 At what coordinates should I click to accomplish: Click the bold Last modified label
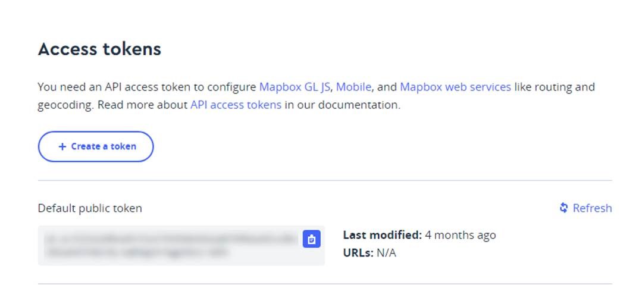tap(383, 235)
